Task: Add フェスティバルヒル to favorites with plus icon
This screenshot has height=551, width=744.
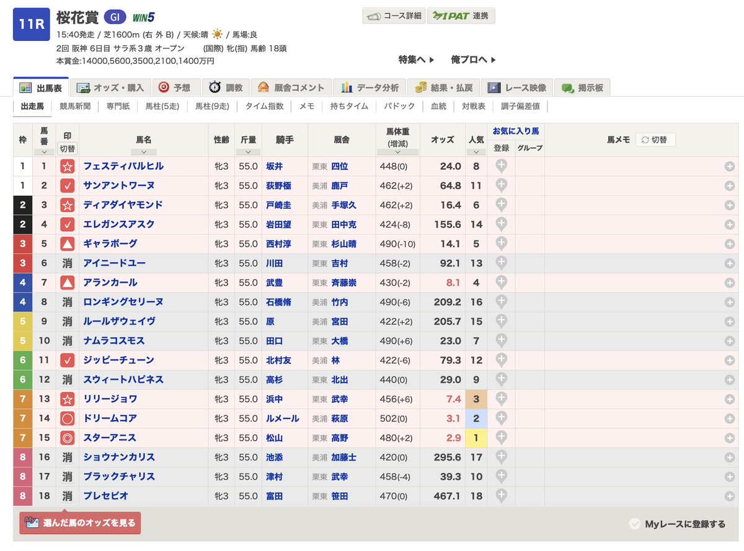Action: point(501,166)
